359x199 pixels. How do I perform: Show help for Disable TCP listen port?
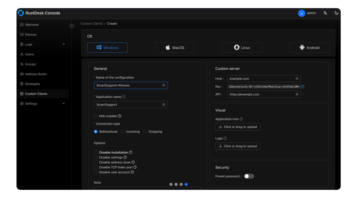click(135, 167)
